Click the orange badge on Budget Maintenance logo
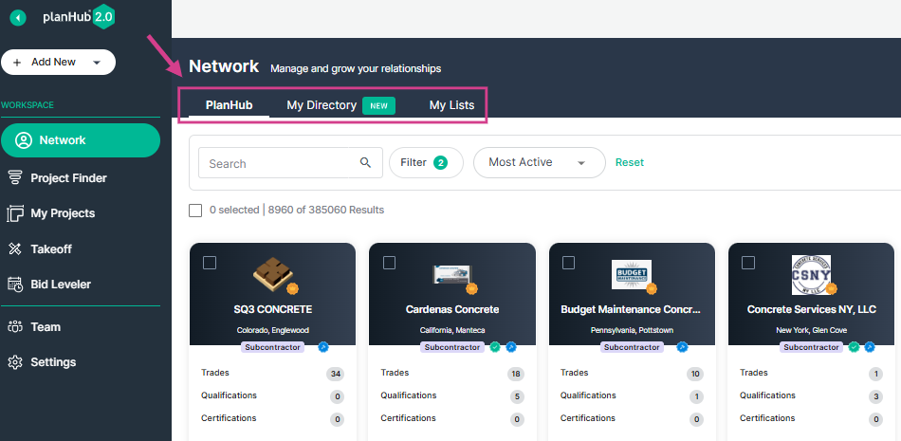This screenshot has height=441, width=901. click(x=652, y=288)
